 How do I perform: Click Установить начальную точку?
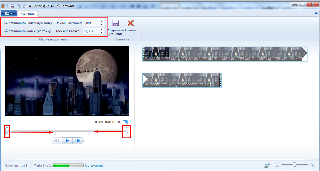28,23
